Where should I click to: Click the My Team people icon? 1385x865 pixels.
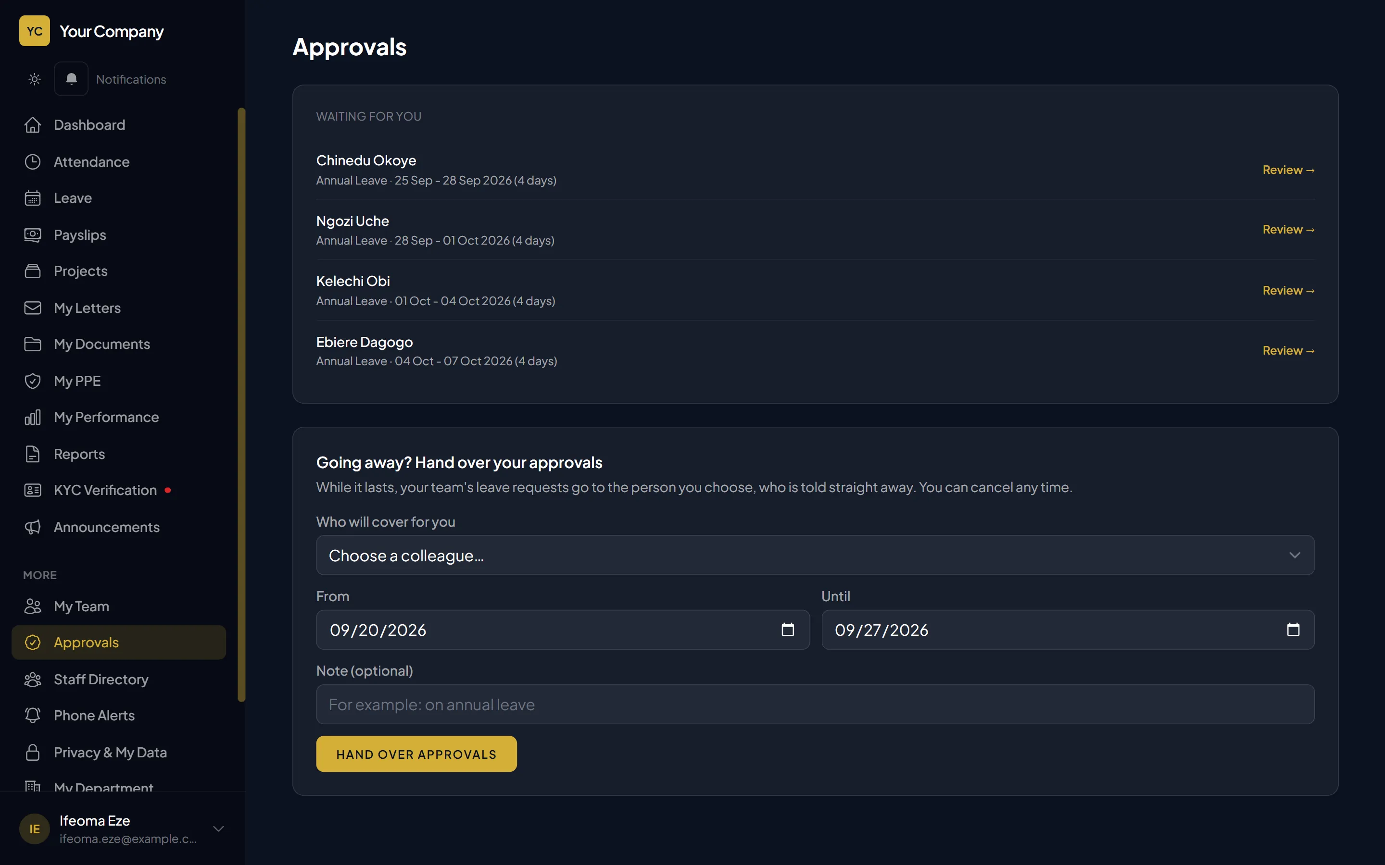33,606
